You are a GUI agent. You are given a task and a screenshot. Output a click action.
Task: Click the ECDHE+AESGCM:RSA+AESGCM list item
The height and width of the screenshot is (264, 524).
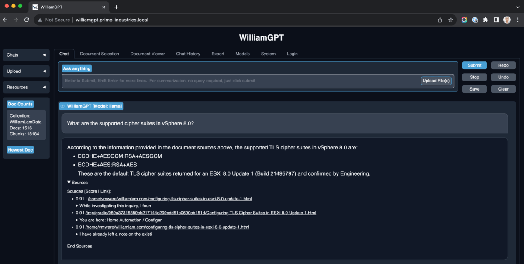click(x=120, y=156)
